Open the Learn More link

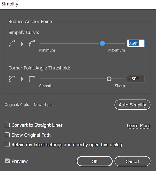(x=139, y=126)
